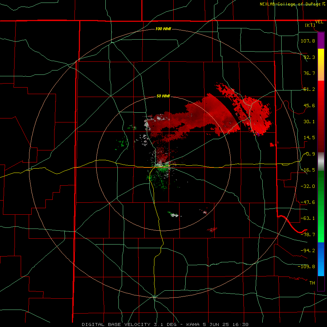327x327 pixels.
Task: Pick the yellow-orange segment of the color bar
Action: point(321,65)
